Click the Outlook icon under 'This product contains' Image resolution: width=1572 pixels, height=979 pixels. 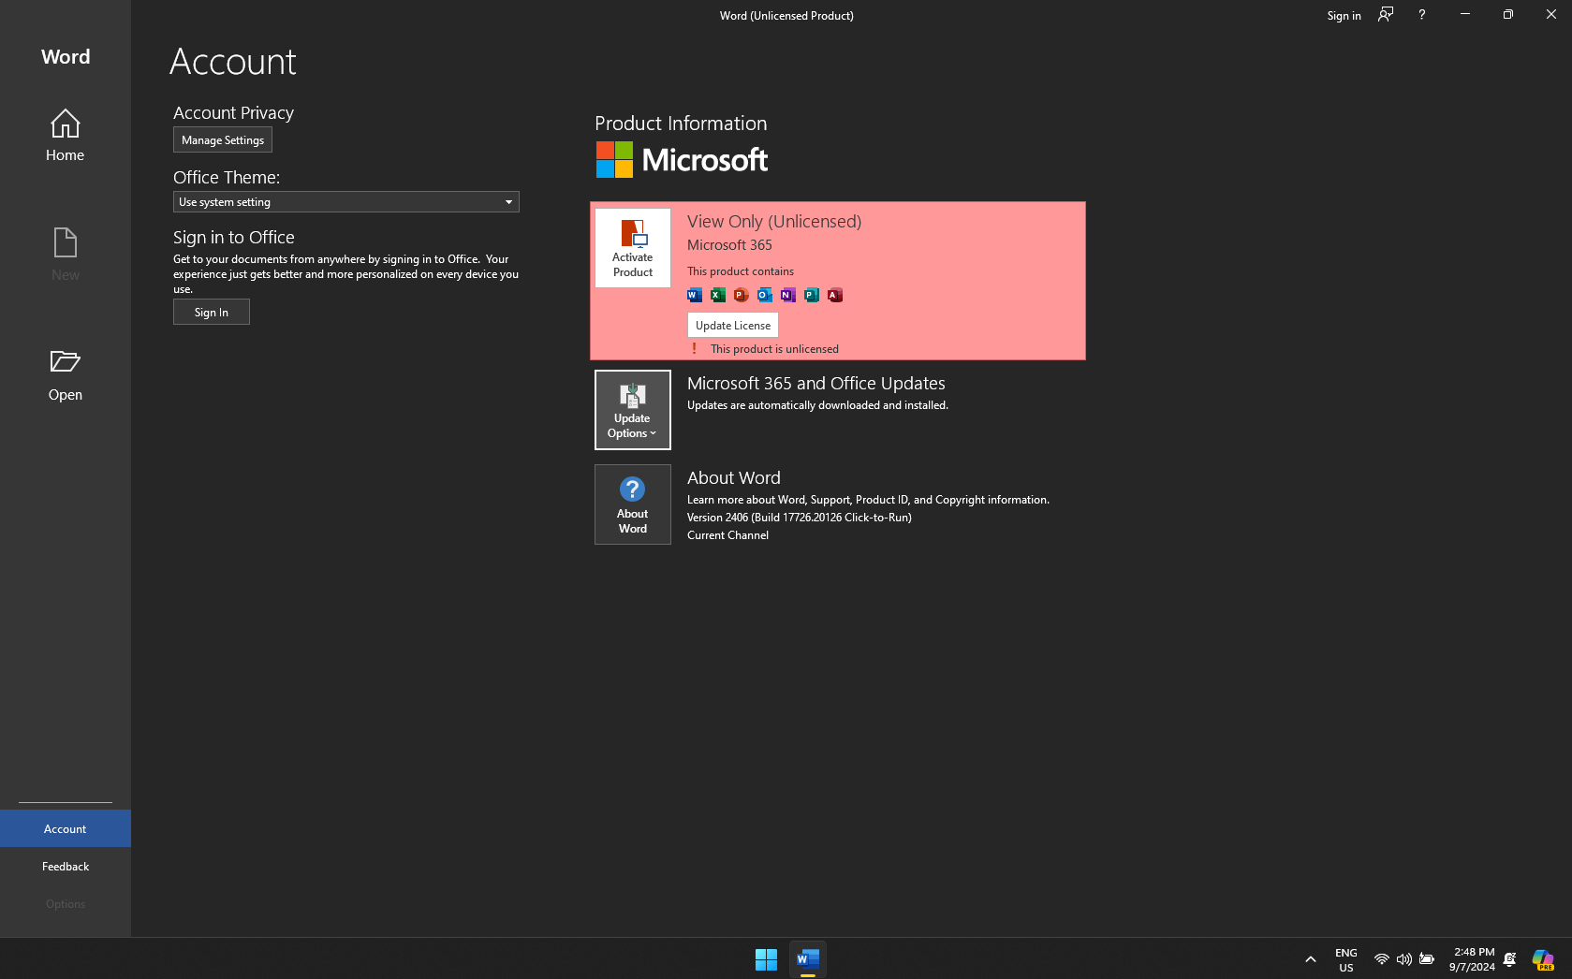(764, 295)
